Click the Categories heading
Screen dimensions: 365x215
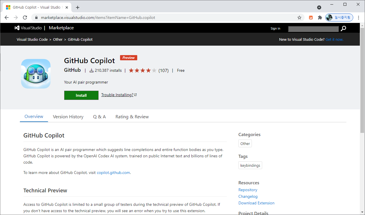click(x=250, y=134)
